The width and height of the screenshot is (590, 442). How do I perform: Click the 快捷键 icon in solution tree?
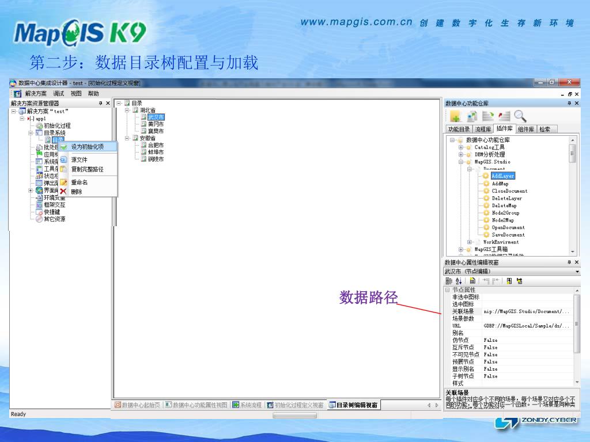(39, 212)
